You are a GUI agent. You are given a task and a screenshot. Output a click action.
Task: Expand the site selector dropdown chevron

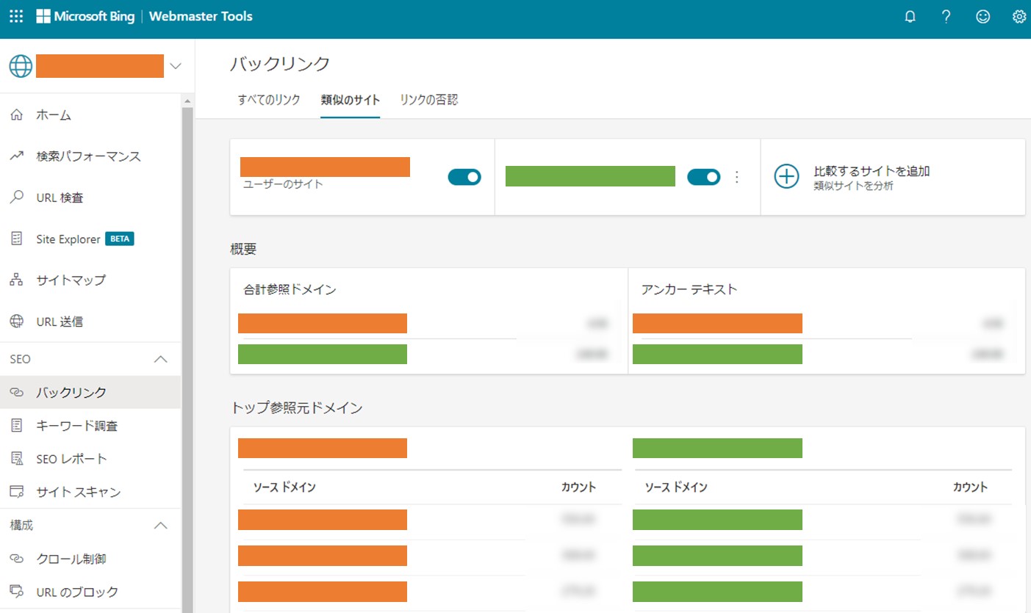pyautogui.click(x=175, y=66)
